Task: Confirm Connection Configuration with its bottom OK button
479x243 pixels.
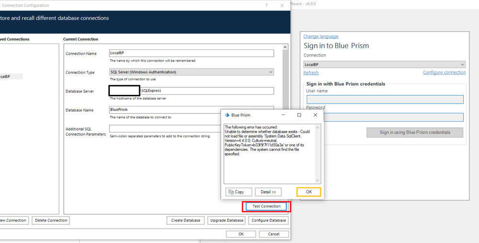Action: tap(241, 234)
